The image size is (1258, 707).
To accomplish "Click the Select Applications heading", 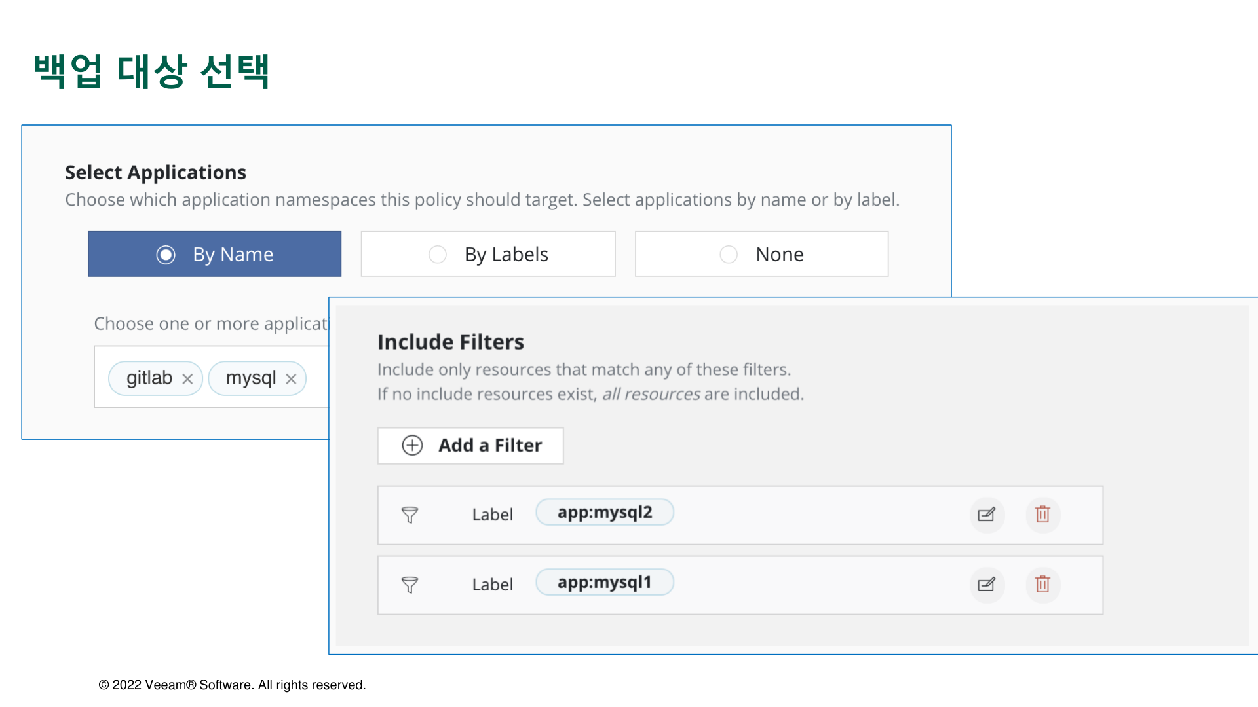I will pos(155,172).
